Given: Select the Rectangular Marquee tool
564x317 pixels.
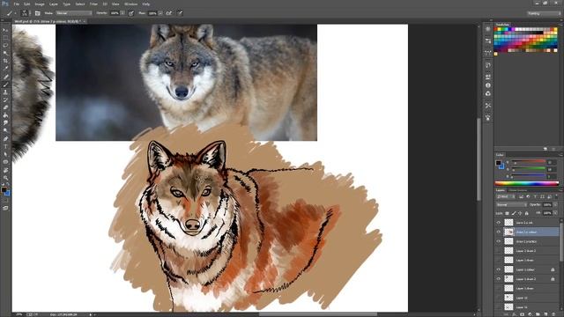Looking at the screenshot, I should (x=5, y=38).
